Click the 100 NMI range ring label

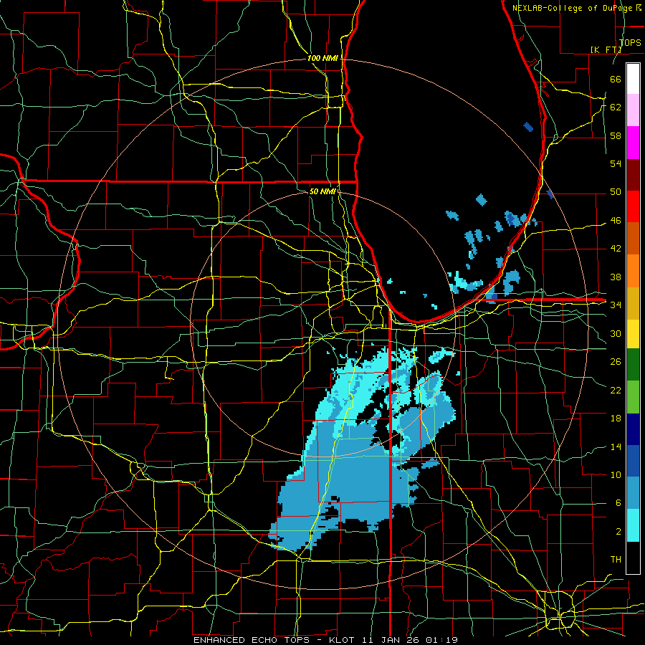322,59
